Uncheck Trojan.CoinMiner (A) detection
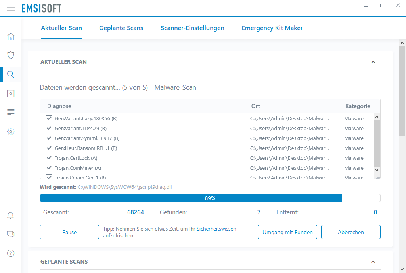The width and height of the screenshot is (406, 273). (x=49, y=168)
